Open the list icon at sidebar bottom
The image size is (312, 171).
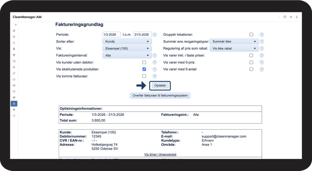click(x=14, y=116)
